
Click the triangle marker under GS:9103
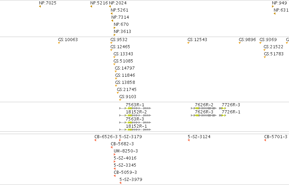(120, 100)
